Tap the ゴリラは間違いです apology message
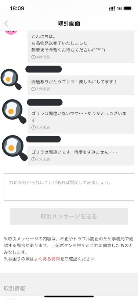138x300 pixels. pyautogui.click(x=81, y=155)
